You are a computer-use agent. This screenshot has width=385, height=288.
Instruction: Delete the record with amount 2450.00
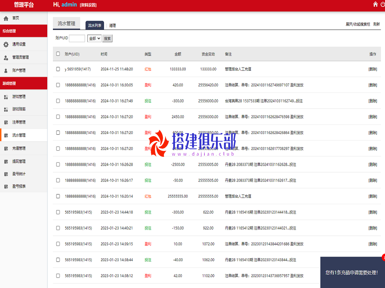[373, 117]
